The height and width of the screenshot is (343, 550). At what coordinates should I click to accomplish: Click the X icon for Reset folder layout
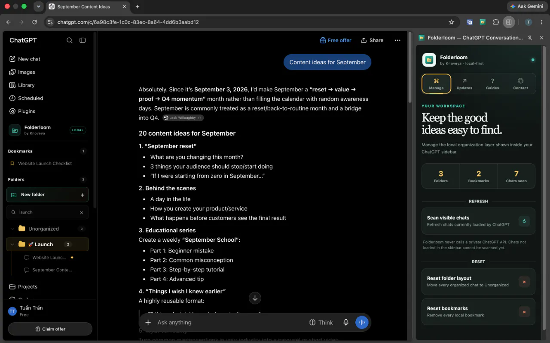coord(524,282)
